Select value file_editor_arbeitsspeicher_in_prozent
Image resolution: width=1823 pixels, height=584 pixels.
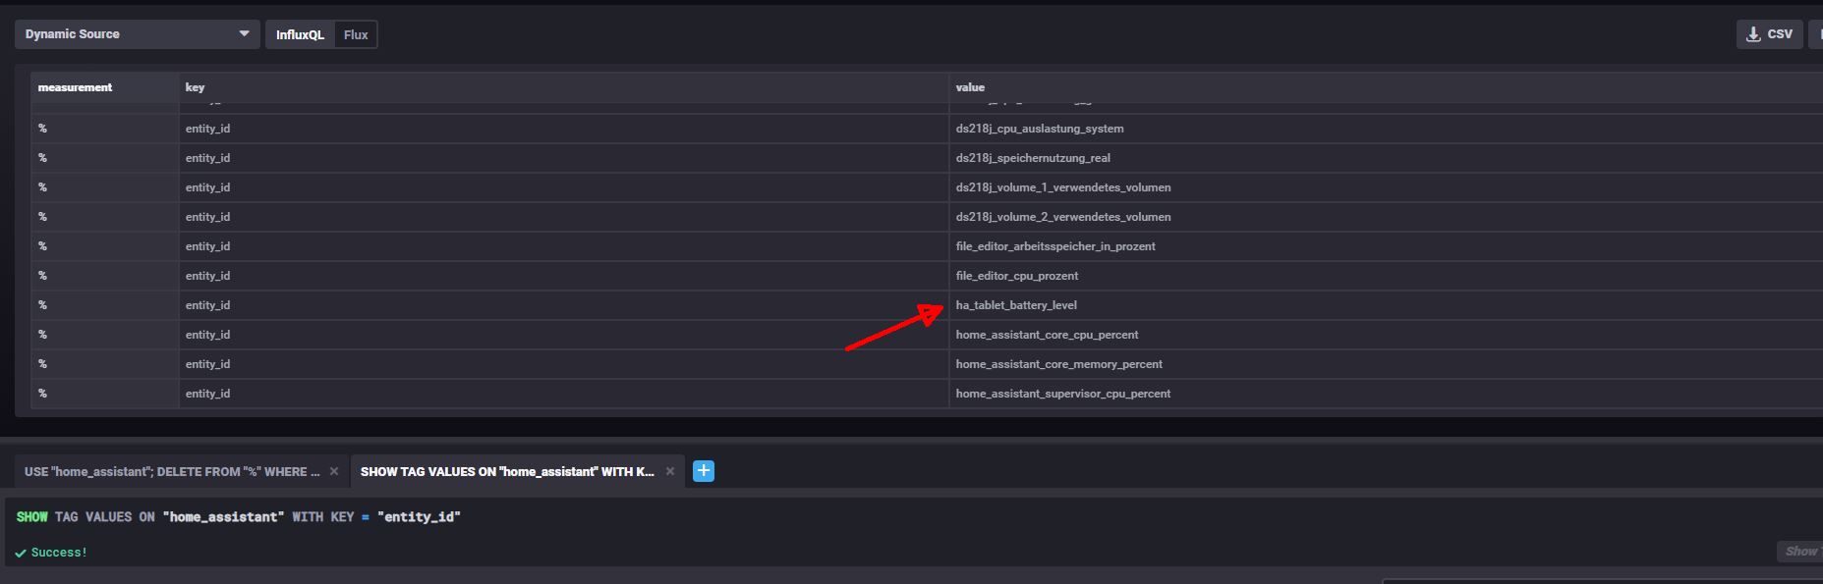coord(1055,246)
